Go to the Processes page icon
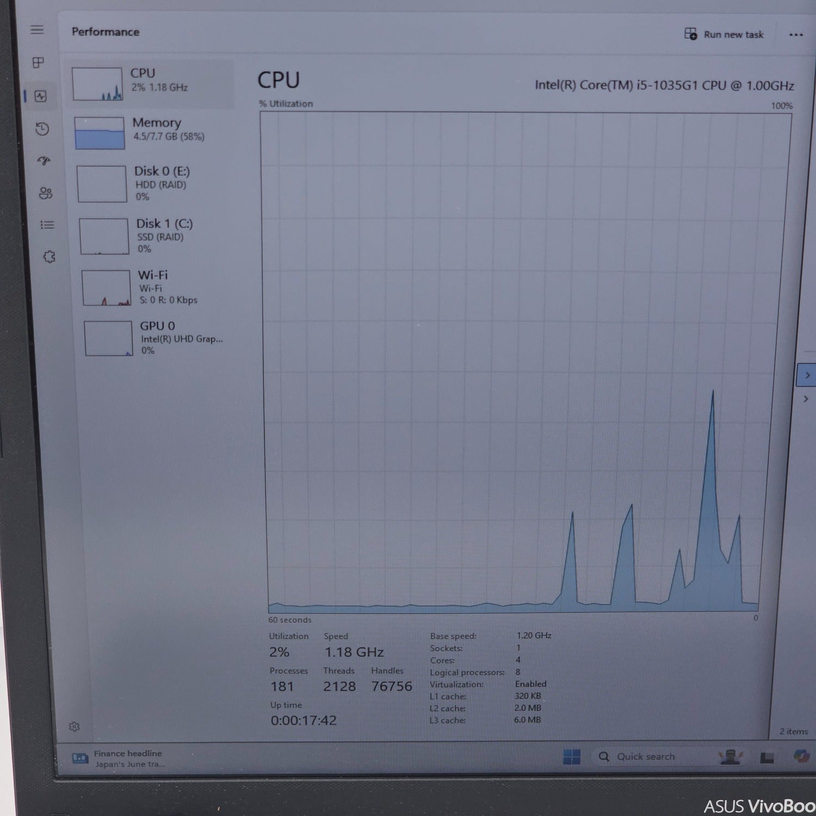Image resolution: width=816 pixels, height=816 pixels. (x=38, y=63)
